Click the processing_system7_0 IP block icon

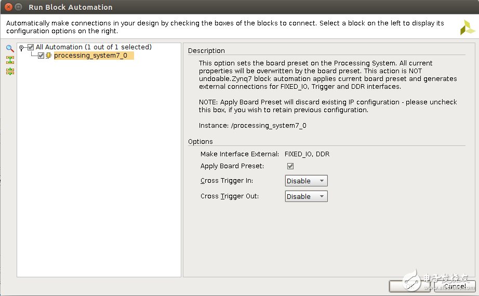point(48,56)
